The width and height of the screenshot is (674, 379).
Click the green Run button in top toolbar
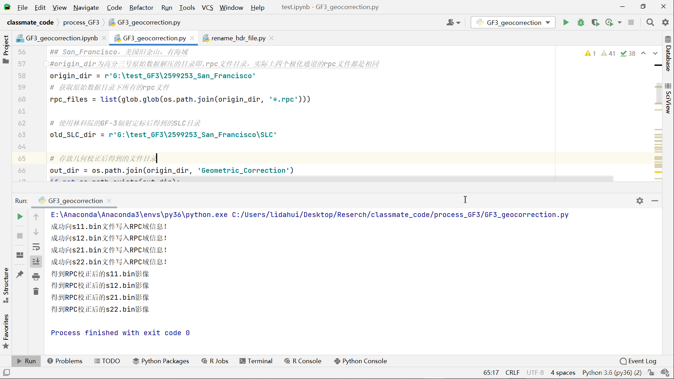point(566,22)
